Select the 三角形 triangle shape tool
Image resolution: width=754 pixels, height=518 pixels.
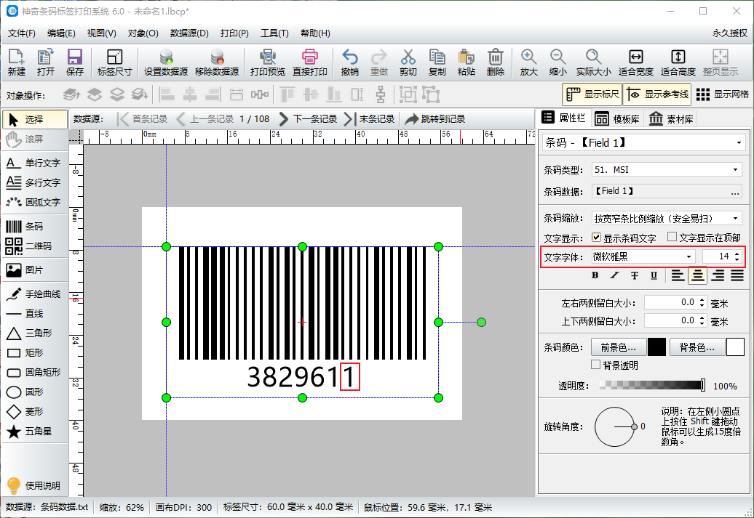[35, 333]
